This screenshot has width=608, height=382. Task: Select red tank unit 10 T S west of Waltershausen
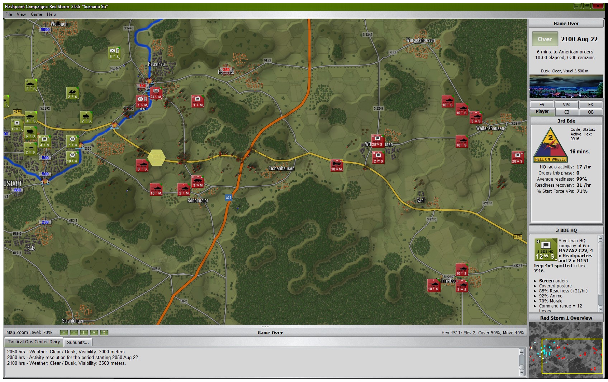[x=462, y=141]
